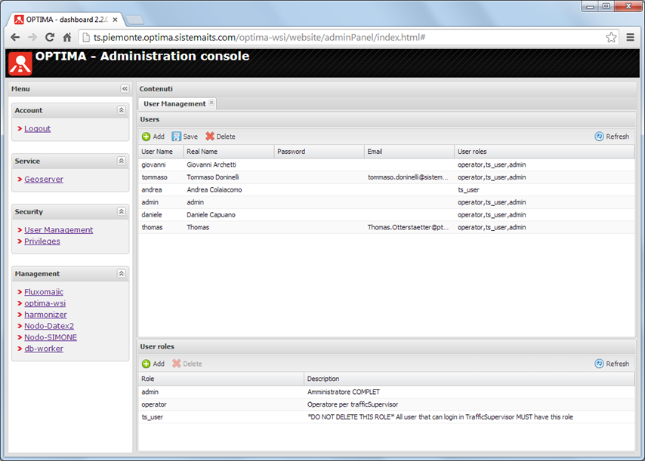Viewport: 645px width, 461px height.
Task: Collapse the Menu sidebar panel
Action: click(125, 89)
